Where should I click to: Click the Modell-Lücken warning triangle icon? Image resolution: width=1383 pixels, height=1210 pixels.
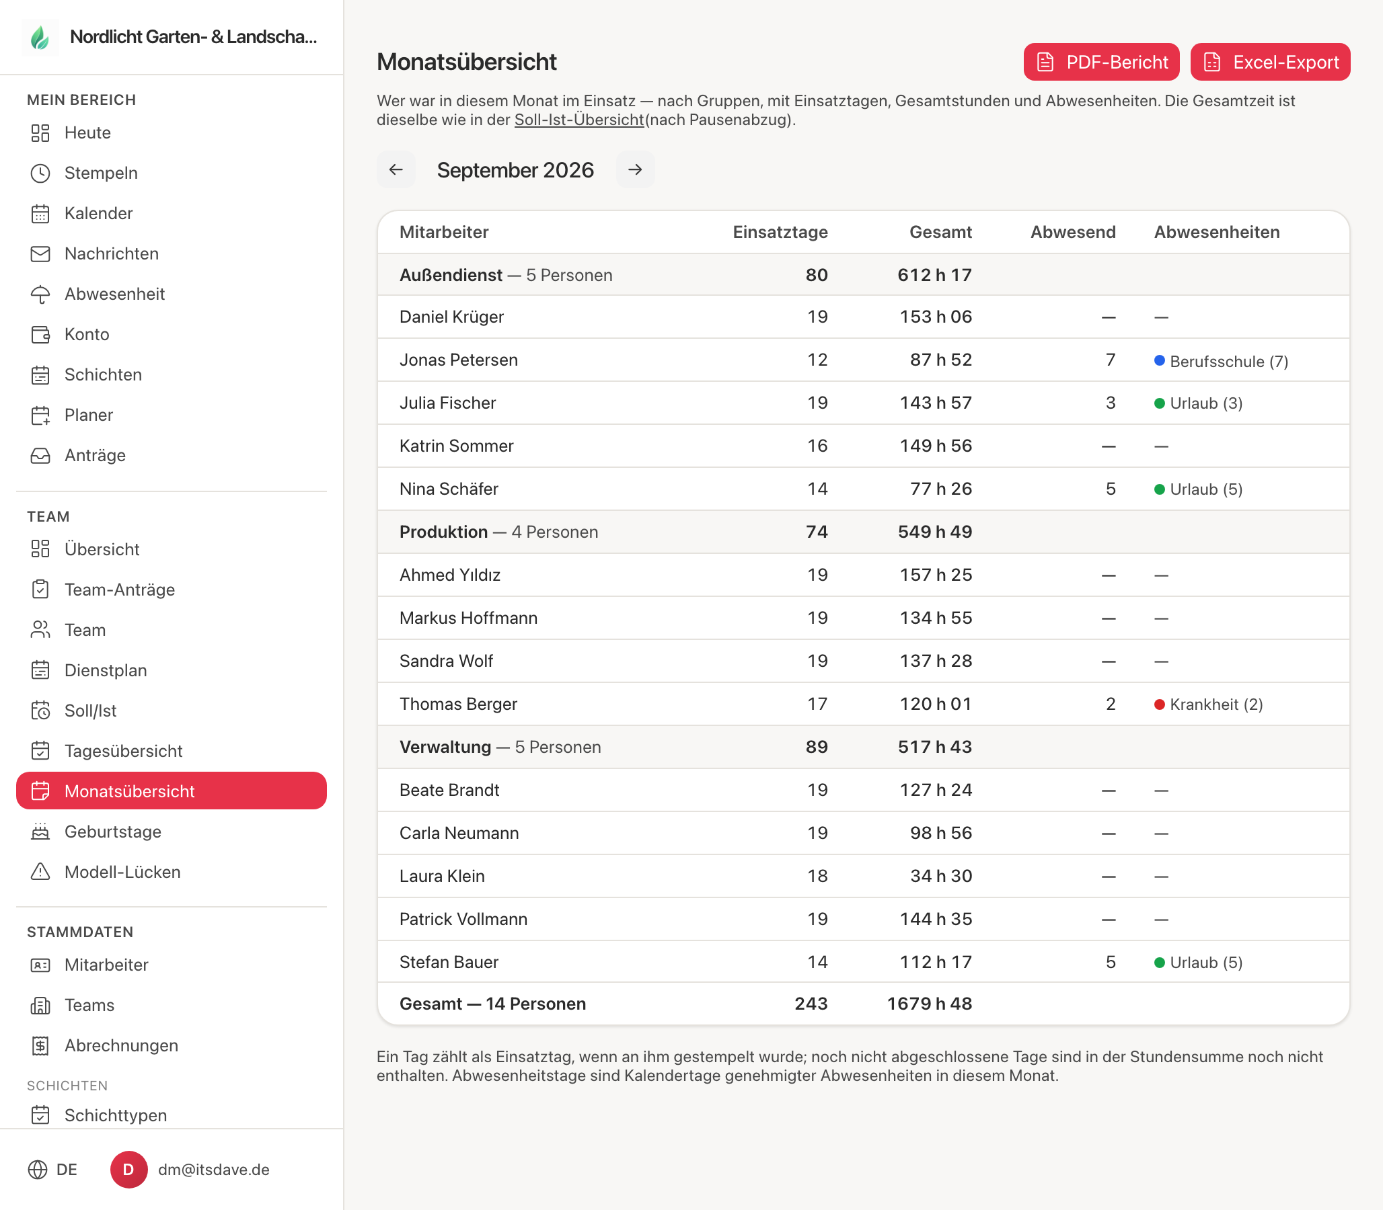(40, 872)
